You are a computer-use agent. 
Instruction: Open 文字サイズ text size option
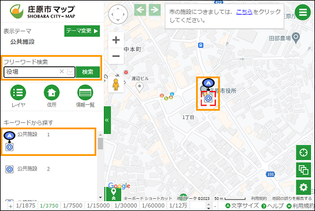pos(242,206)
